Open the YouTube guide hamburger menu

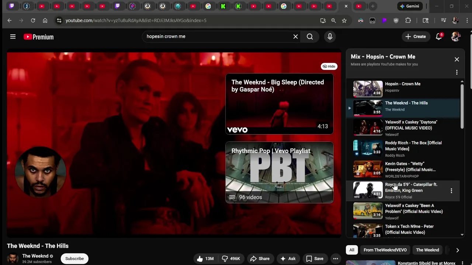click(13, 36)
